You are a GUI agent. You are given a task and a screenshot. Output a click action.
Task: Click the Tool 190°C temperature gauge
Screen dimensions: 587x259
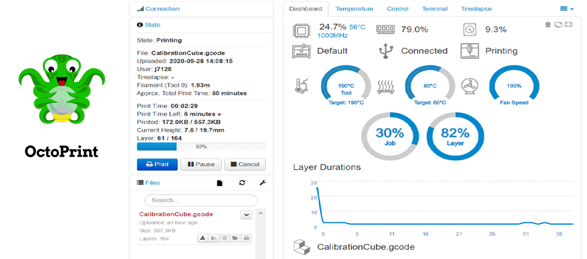pos(346,85)
